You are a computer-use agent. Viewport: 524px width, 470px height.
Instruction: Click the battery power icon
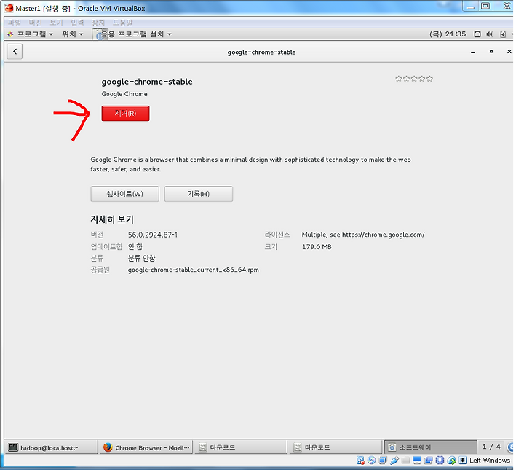(503, 34)
